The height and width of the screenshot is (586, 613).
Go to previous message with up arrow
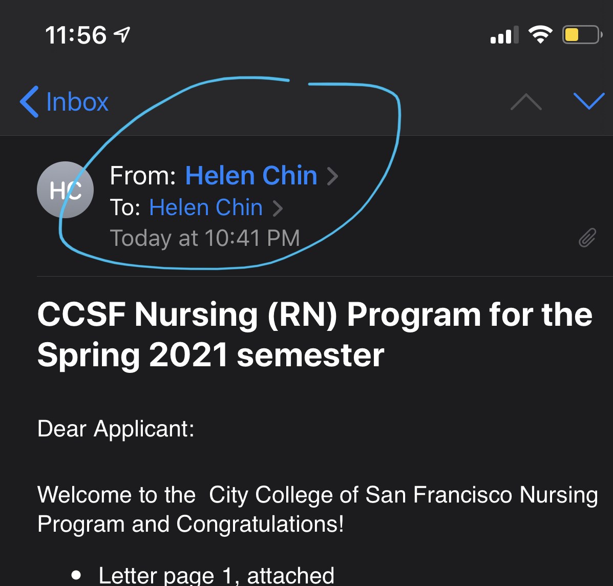coord(526,102)
